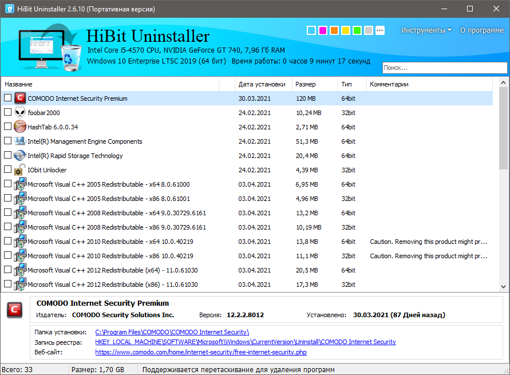The image size is (510, 375).
Task: Click the large COMODO icon in details panel
Action: click(x=15, y=310)
